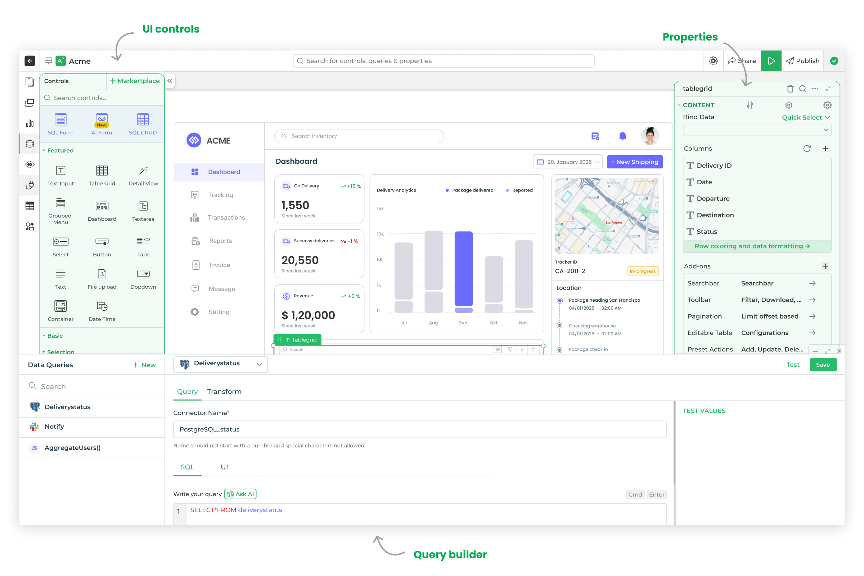The width and height of the screenshot is (864, 576).
Task: Expand the Quick Select dropdown
Action: (806, 118)
